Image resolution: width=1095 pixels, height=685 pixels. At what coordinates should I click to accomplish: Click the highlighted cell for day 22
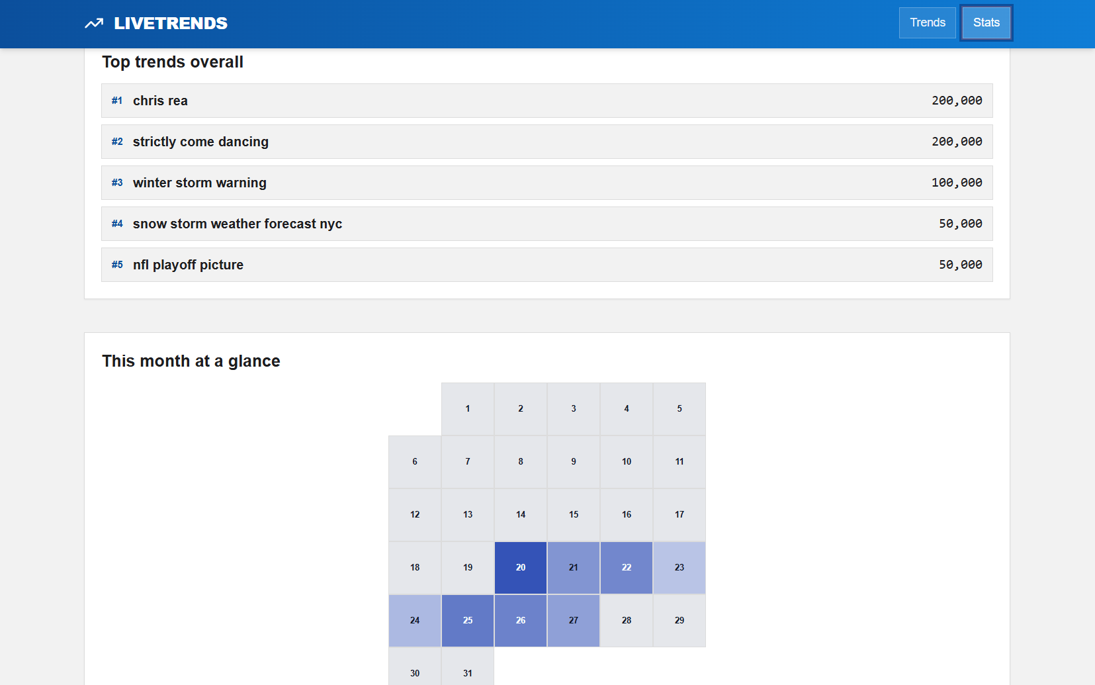pos(626,567)
